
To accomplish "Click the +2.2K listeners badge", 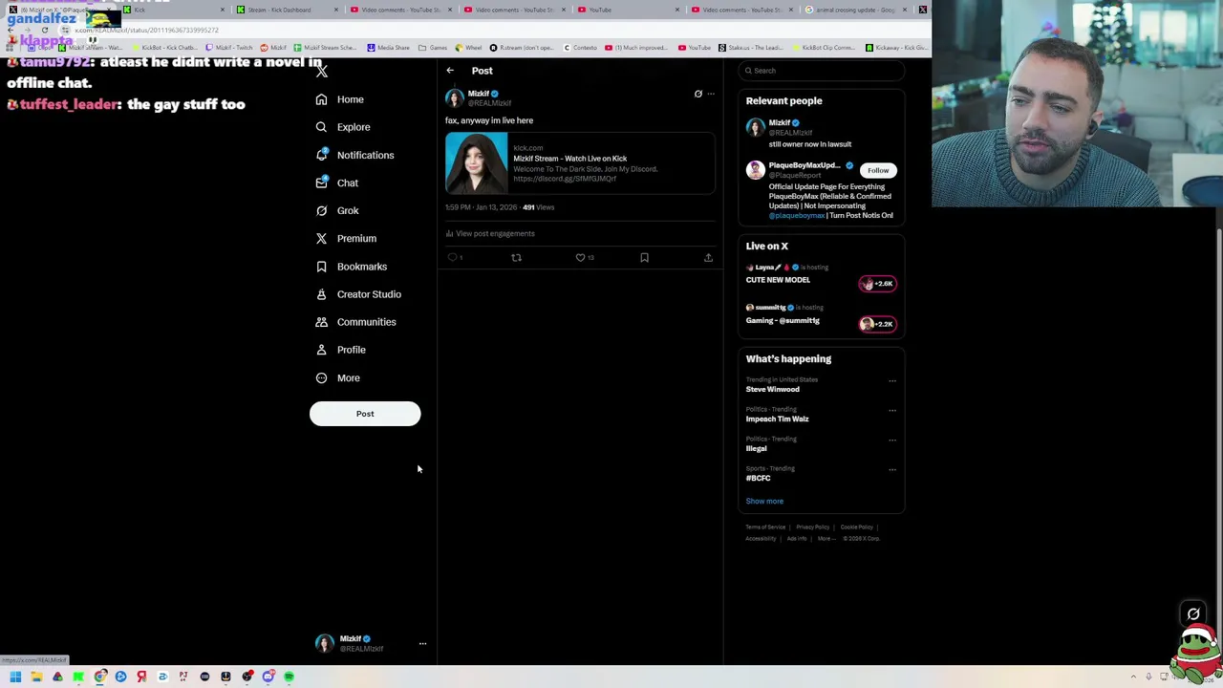I will (877, 324).
